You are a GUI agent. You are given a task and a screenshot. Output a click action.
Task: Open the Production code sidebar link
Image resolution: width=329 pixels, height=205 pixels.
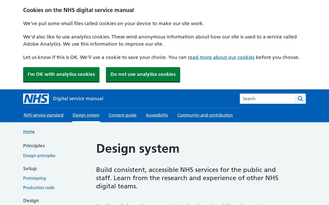tap(39, 188)
